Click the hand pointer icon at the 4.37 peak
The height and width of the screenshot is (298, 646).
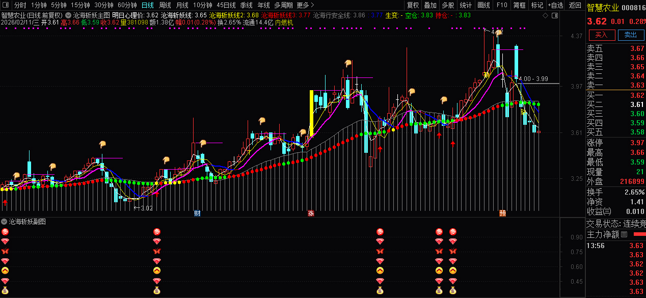(x=498, y=33)
